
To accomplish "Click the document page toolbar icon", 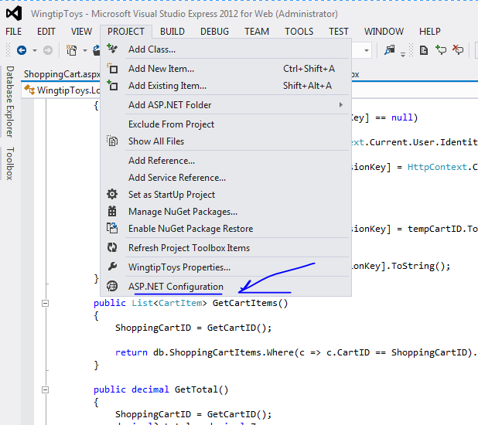I will pyautogui.click(x=424, y=50).
